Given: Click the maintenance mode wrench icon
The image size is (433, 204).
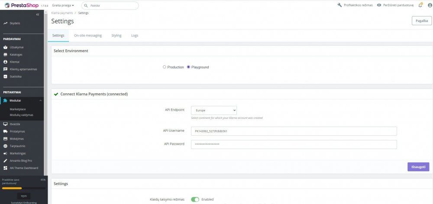Looking at the screenshot, I should point(339,5).
